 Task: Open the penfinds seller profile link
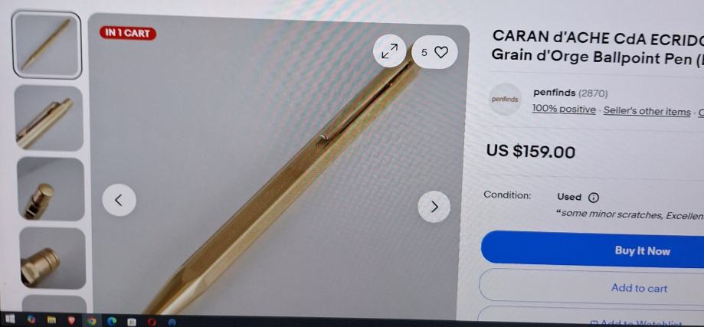pos(554,93)
